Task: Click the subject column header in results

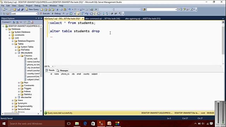Action: tap(95, 74)
